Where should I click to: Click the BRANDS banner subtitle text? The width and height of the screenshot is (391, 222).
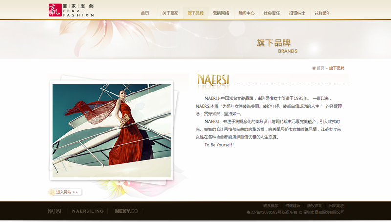(287, 51)
